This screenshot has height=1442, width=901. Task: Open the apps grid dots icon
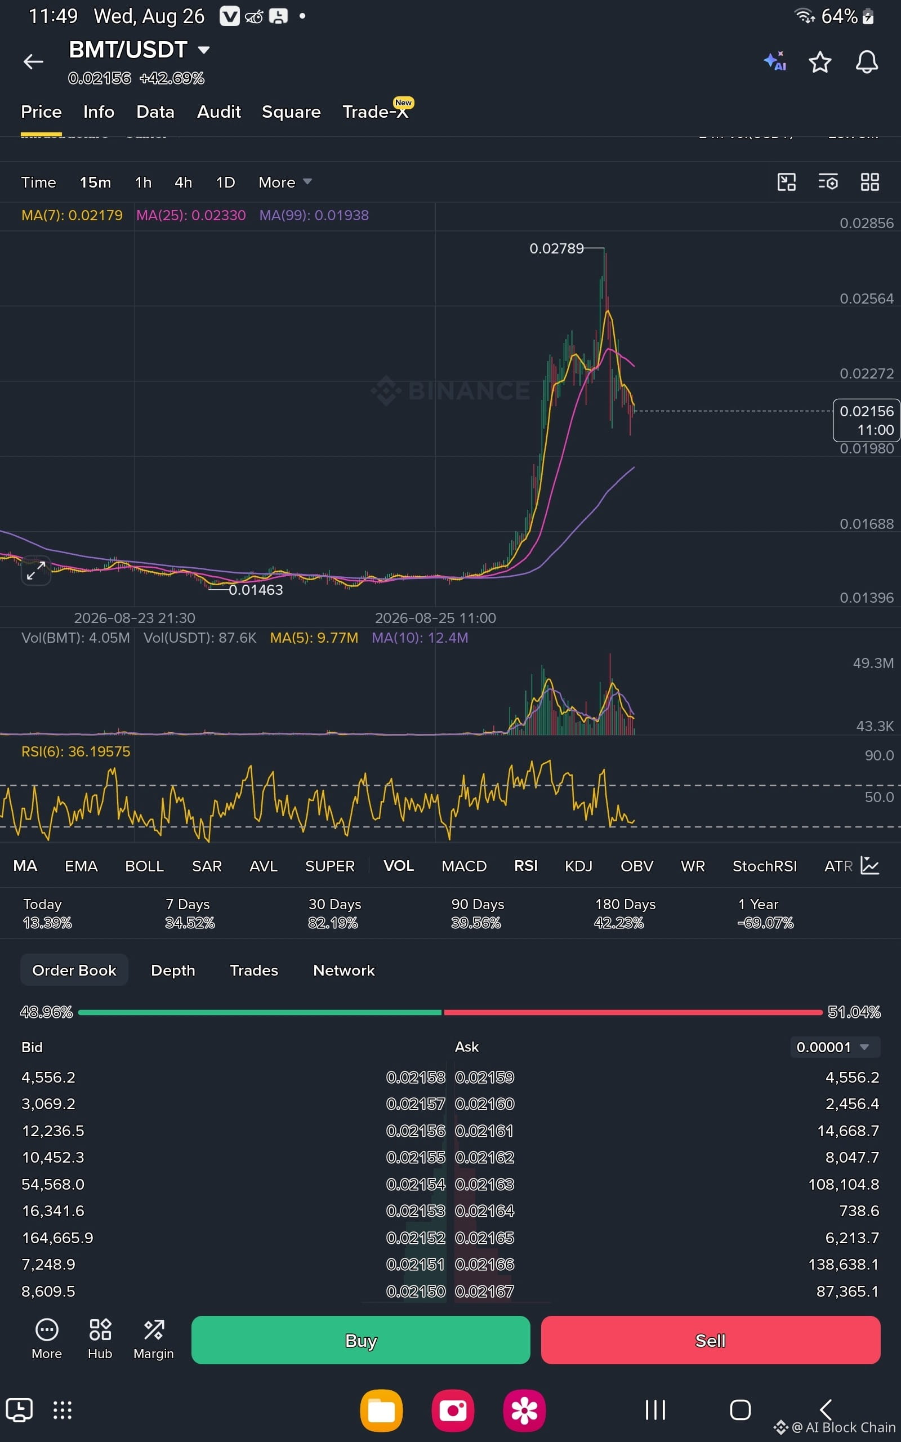tap(63, 1410)
